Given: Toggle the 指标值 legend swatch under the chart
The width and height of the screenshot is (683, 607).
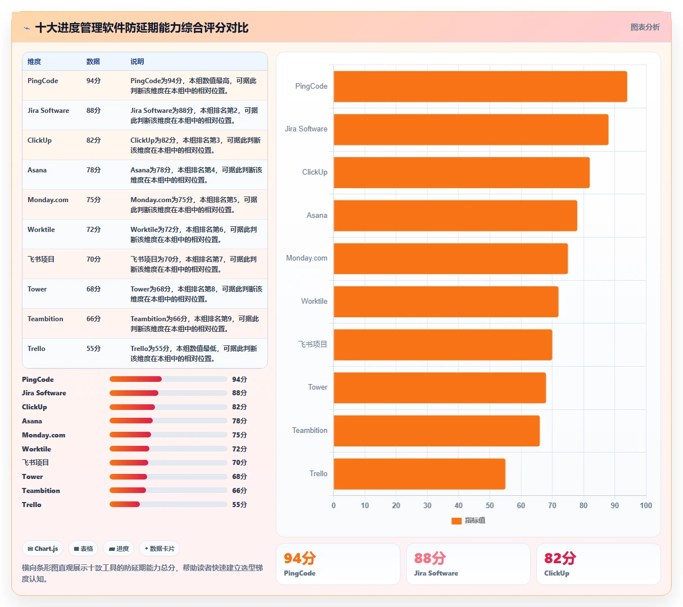Looking at the screenshot, I should click(456, 521).
